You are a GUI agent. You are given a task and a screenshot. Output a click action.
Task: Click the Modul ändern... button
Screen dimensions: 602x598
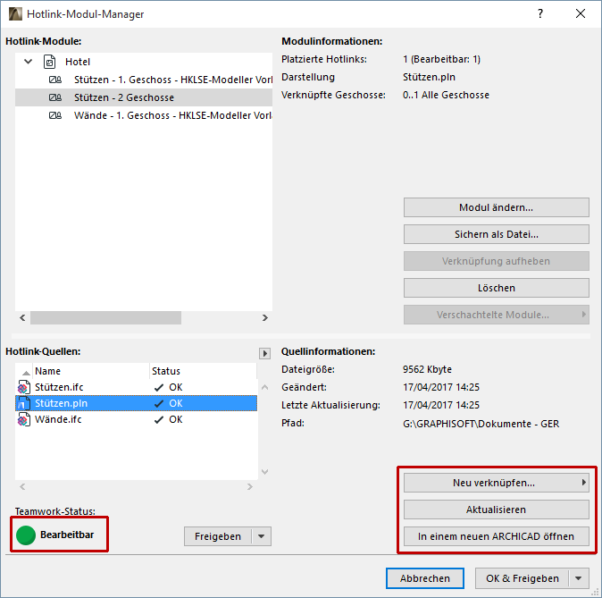point(496,207)
